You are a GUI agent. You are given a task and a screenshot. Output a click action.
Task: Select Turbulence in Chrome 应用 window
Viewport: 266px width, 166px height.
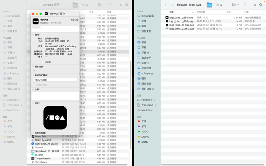point(78,162)
